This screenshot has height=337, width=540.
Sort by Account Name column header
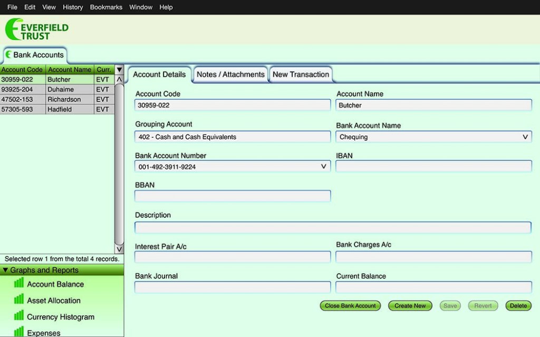[x=70, y=70]
